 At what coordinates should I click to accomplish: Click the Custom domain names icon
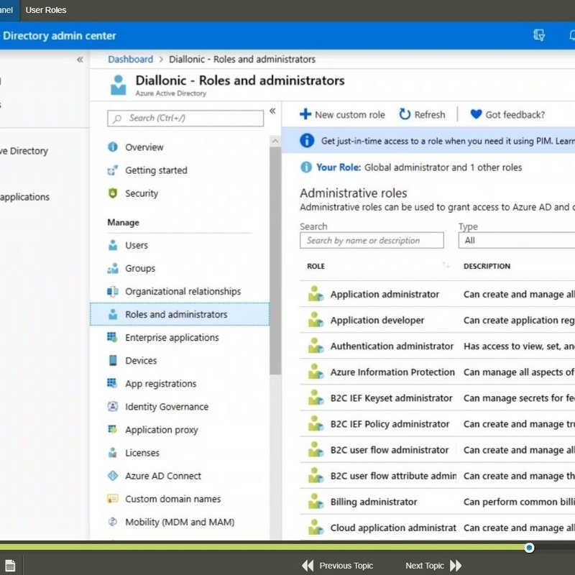point(113,499)
